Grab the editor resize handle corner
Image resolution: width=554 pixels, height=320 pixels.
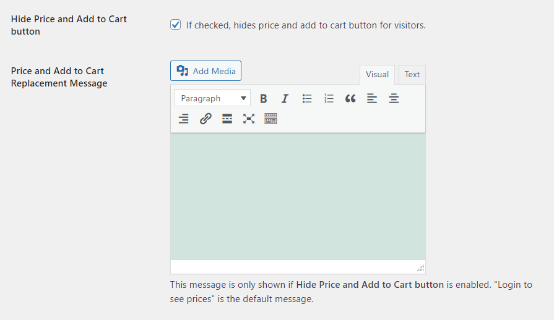[x=420, y=268]
